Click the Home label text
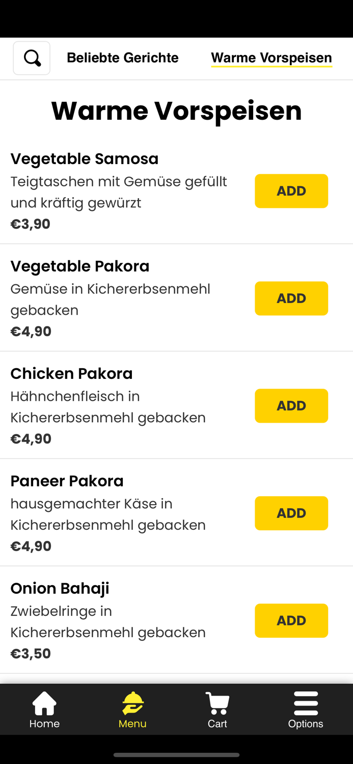Image resolution: width=353 pixels, height=764 pixels. click(x=44, y=724)
